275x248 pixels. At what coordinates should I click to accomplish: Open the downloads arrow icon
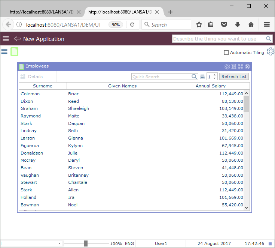238,24
